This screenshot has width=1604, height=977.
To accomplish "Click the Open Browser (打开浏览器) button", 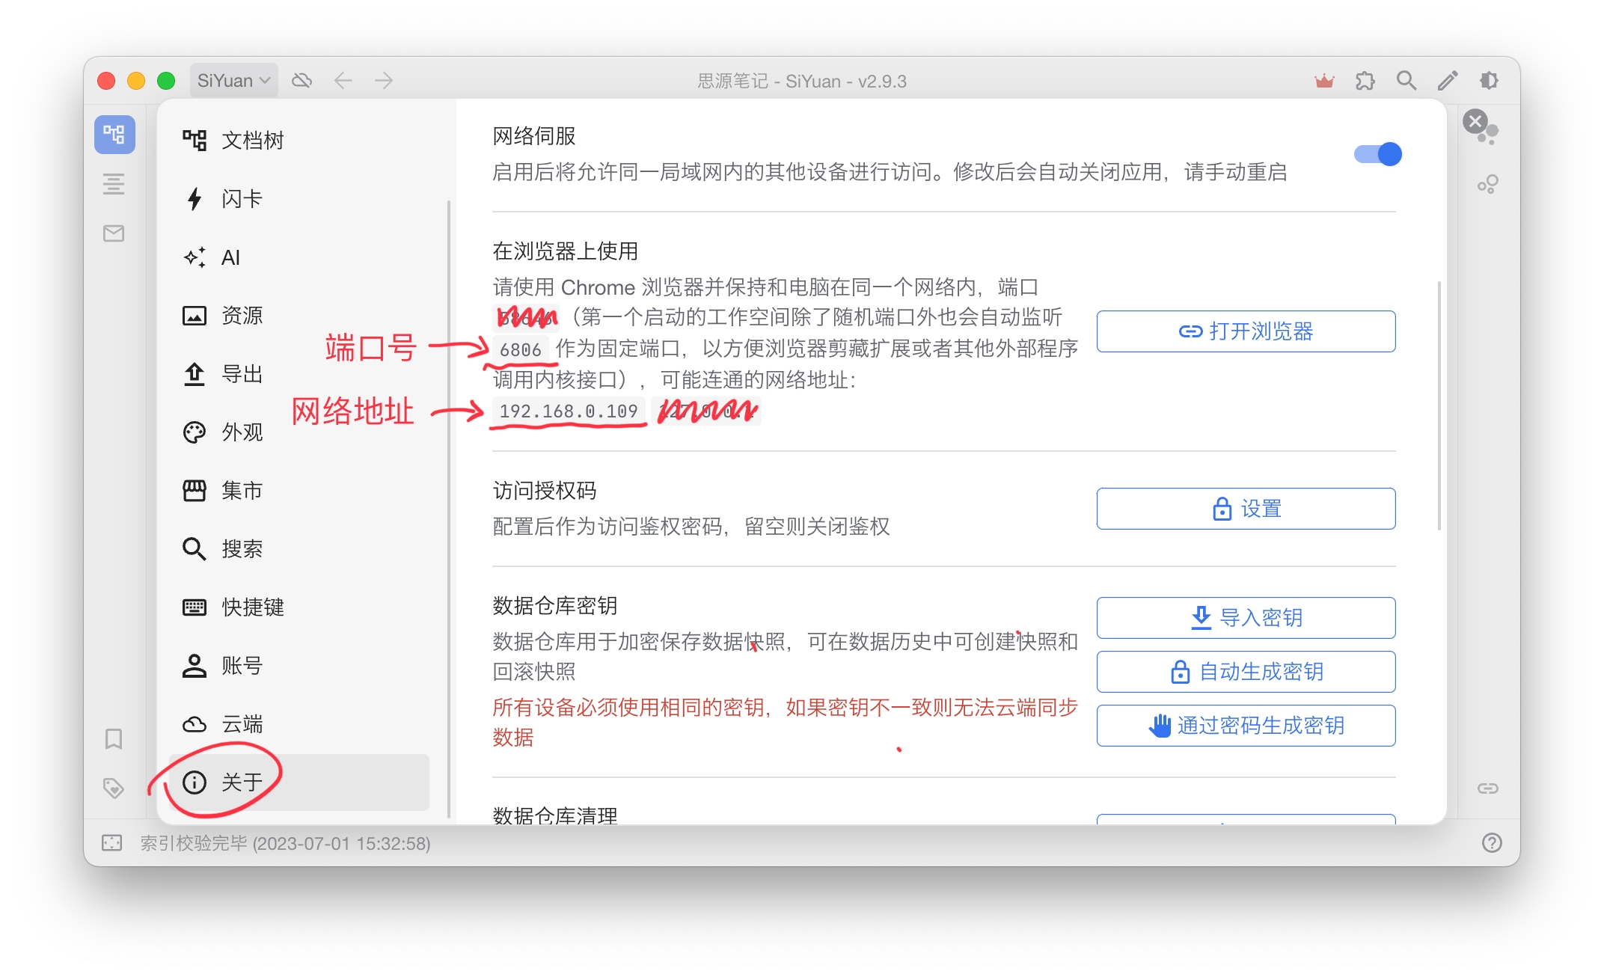I will point(1246,331).
